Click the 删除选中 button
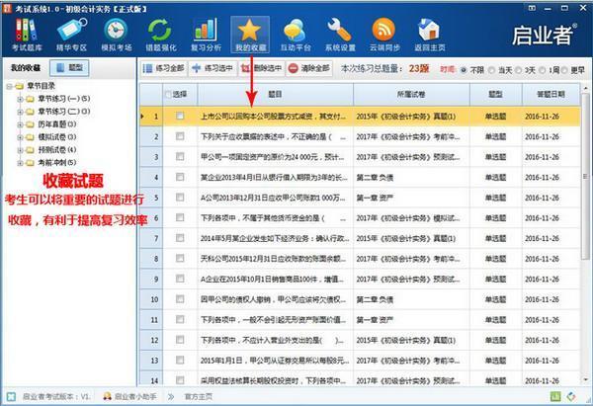The height and width of the screenshot is (406, 593). click(262, 68)
